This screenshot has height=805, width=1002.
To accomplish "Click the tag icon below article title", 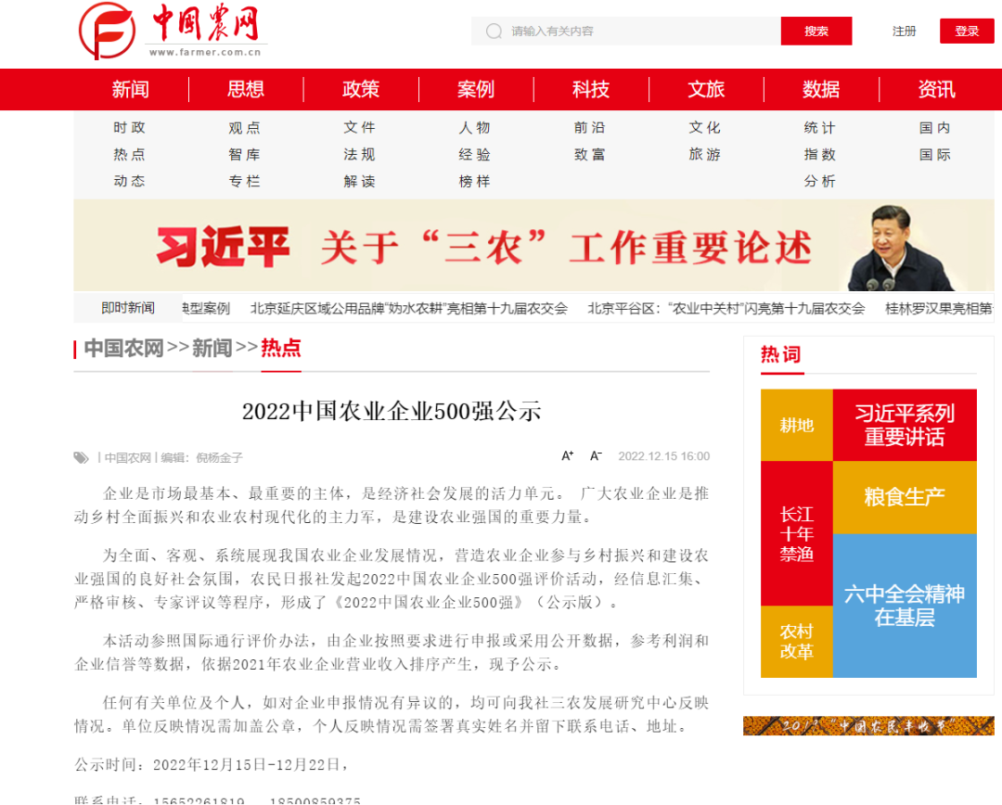I will 82,457.
